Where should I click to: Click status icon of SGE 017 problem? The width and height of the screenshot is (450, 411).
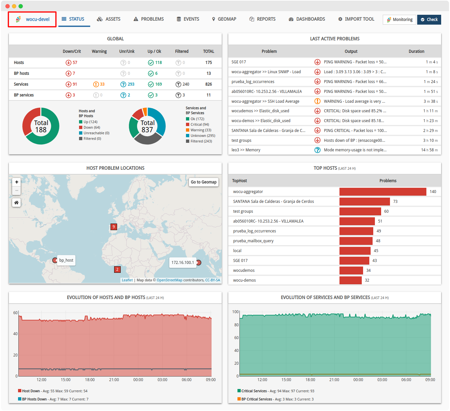(x=317, y=62)
